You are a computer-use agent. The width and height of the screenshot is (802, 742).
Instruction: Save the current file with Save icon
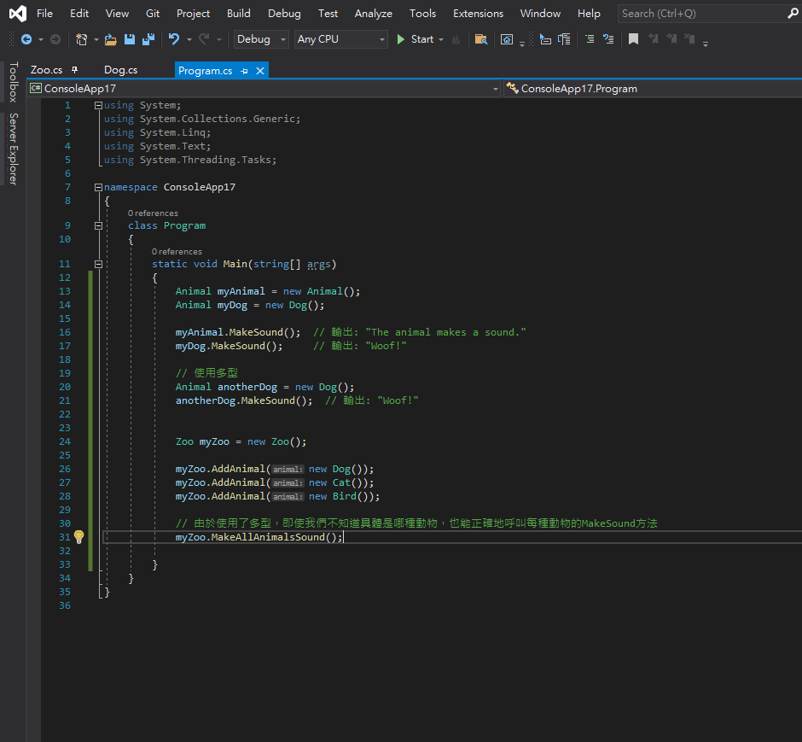[130, 39]
